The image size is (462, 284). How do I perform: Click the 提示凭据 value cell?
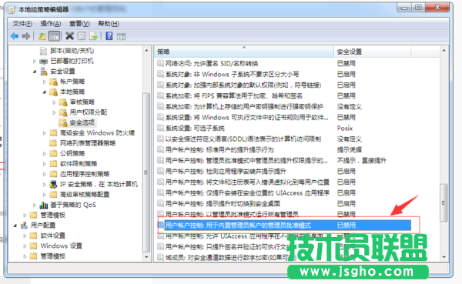[x=349, y=149]
